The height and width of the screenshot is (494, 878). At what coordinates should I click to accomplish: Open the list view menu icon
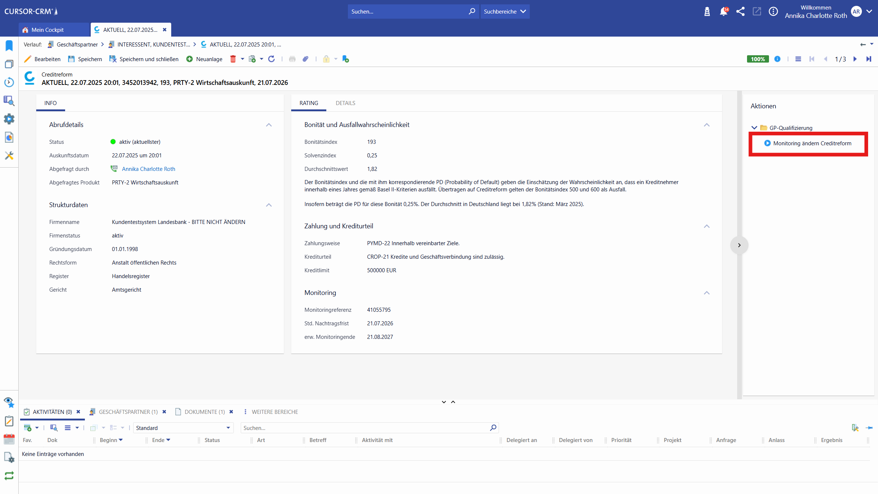tap(798, 59)
